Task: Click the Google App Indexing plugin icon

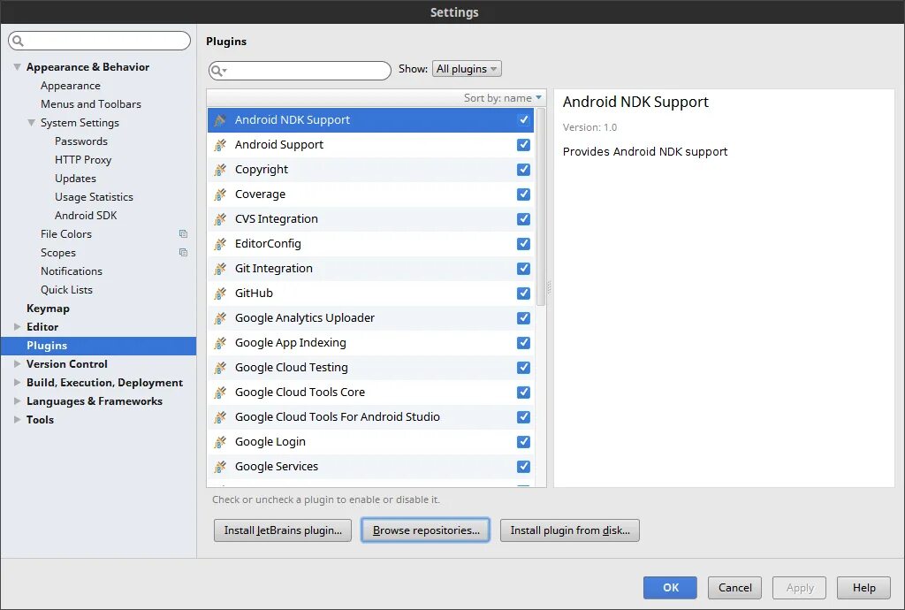Action: click(x=220, y=343)
